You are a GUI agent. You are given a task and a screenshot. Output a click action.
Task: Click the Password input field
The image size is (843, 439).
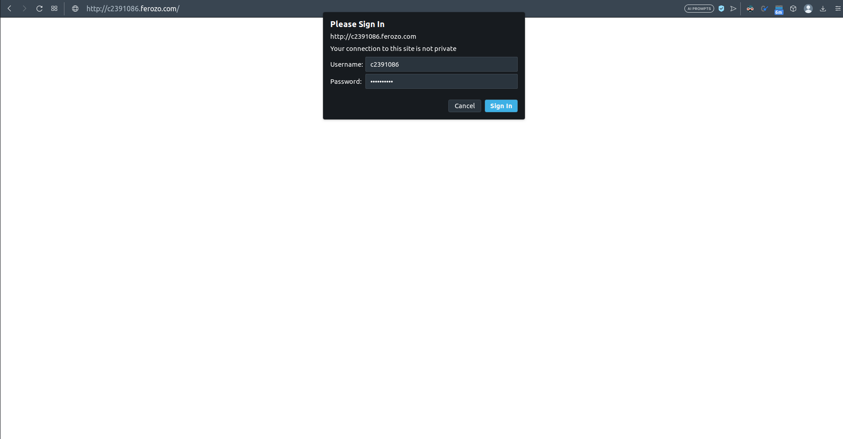(442, 82)
